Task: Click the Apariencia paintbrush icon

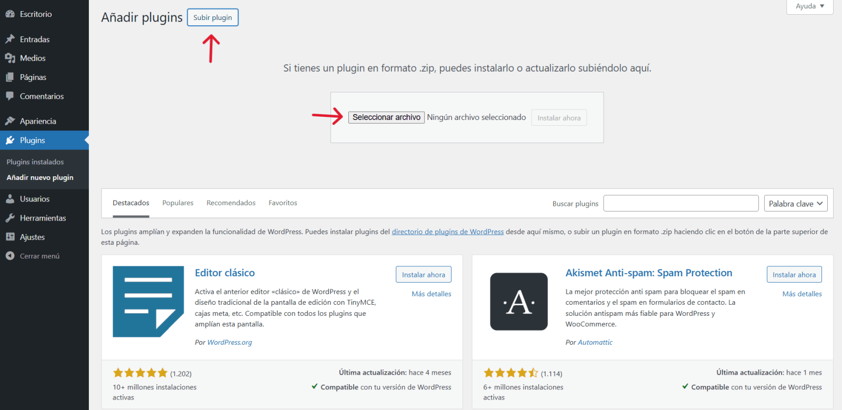Action: click(x=10, y=121)
